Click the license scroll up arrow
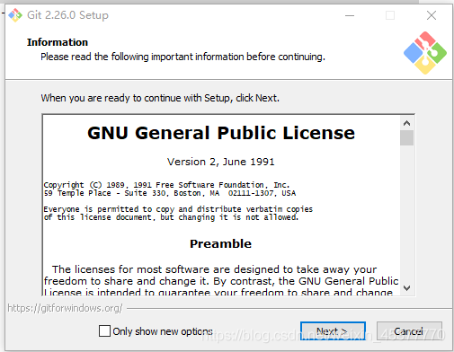Image resolution: width=454 pixels, height=352 pixels. tap(406, 123)
